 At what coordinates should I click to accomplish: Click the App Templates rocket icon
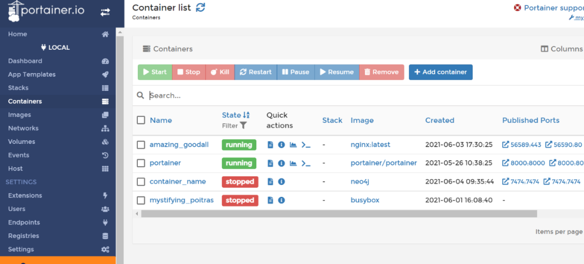(105, 75)
